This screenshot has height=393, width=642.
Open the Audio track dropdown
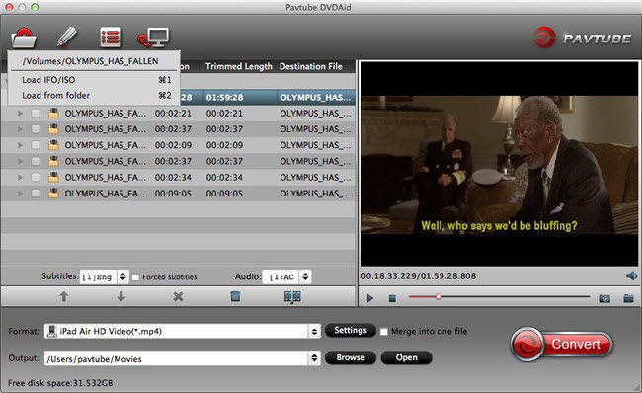tap(305, 276)
